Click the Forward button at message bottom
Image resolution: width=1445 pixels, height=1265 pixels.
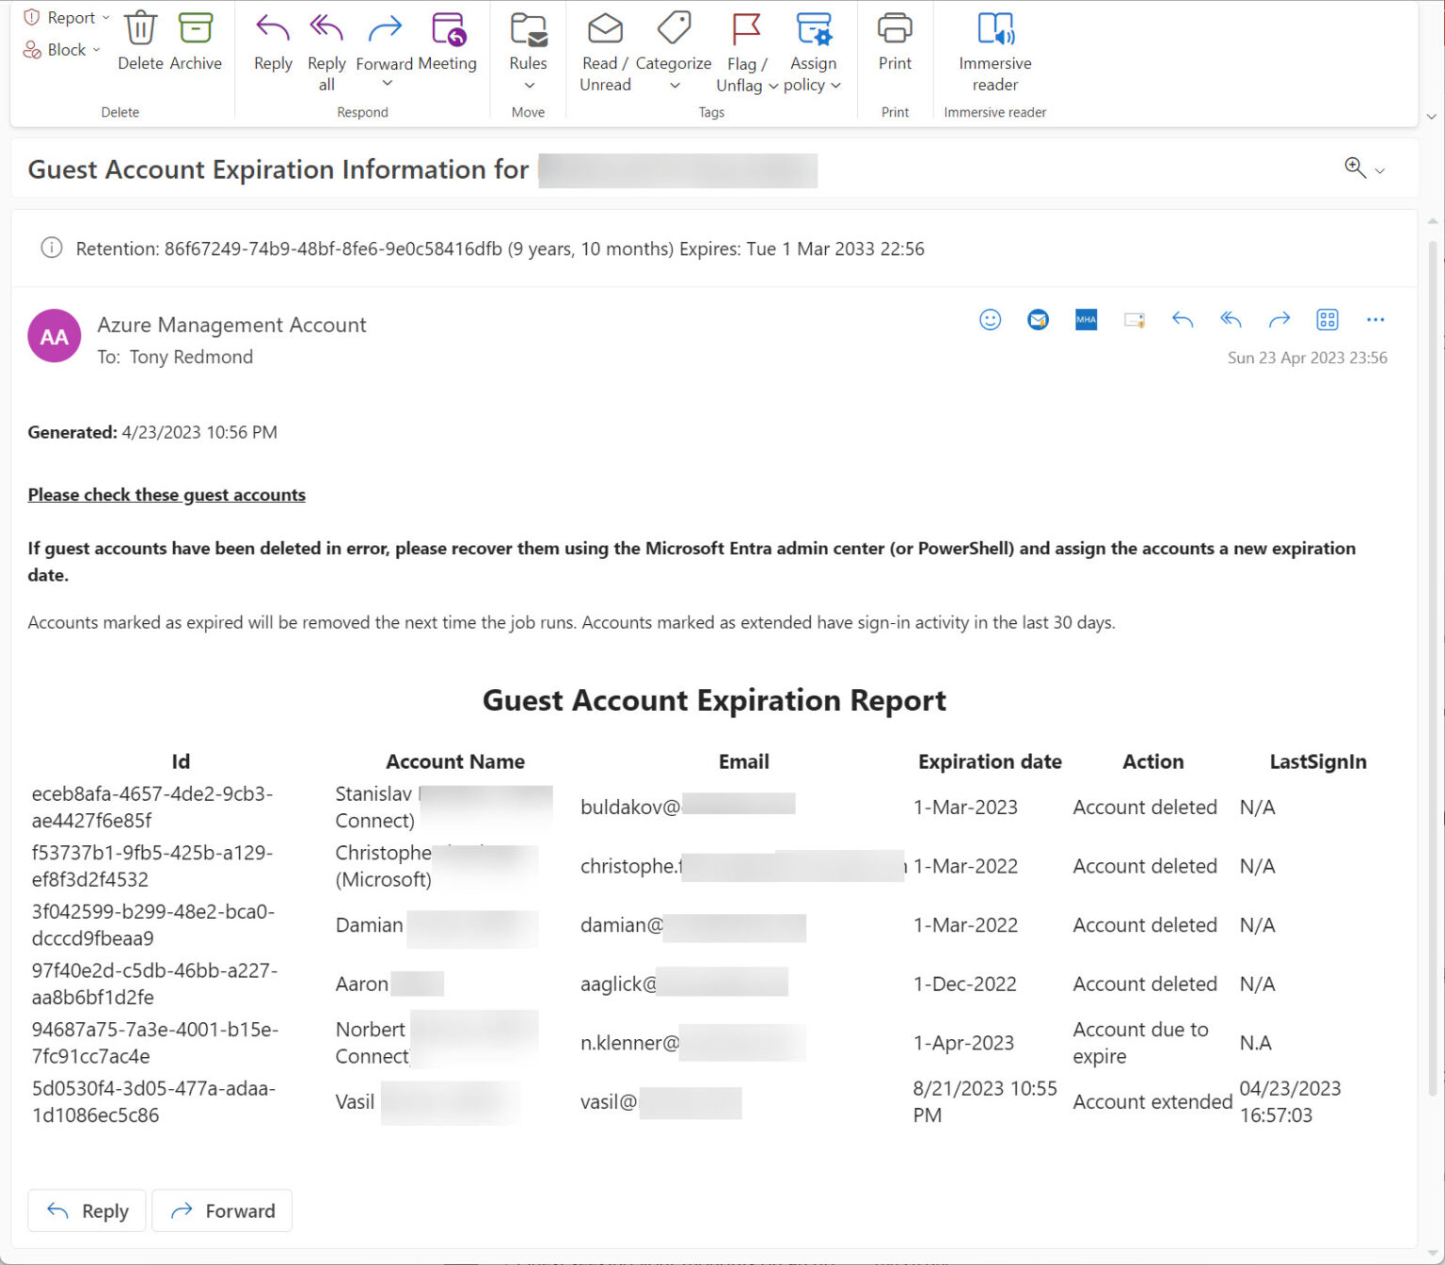tap(222, 1211)
